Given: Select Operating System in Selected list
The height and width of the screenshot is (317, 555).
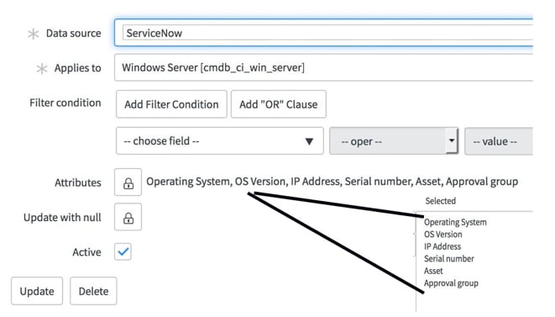Looking at the screenshot, I should [455, 222].
